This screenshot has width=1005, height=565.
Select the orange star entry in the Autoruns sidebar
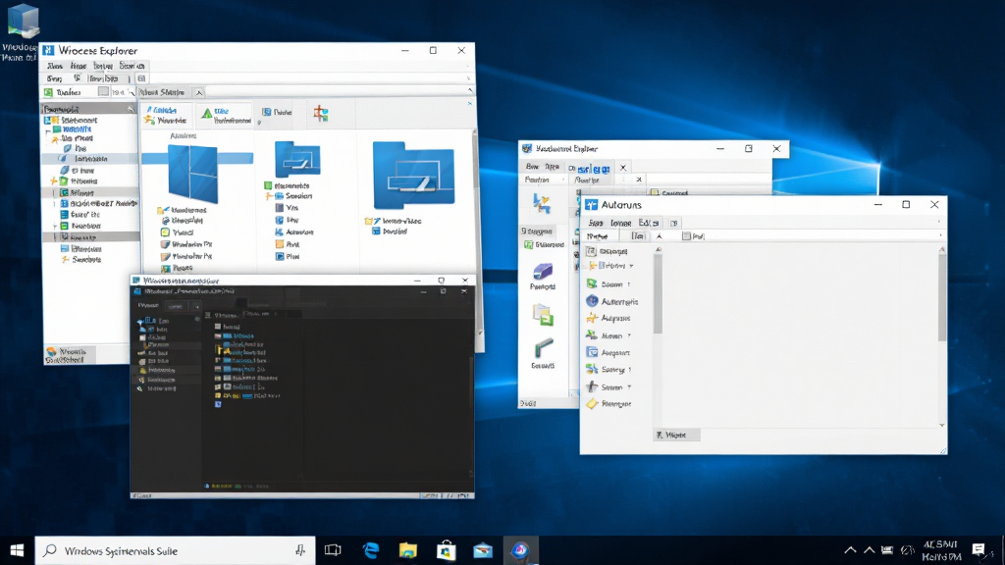608,318
